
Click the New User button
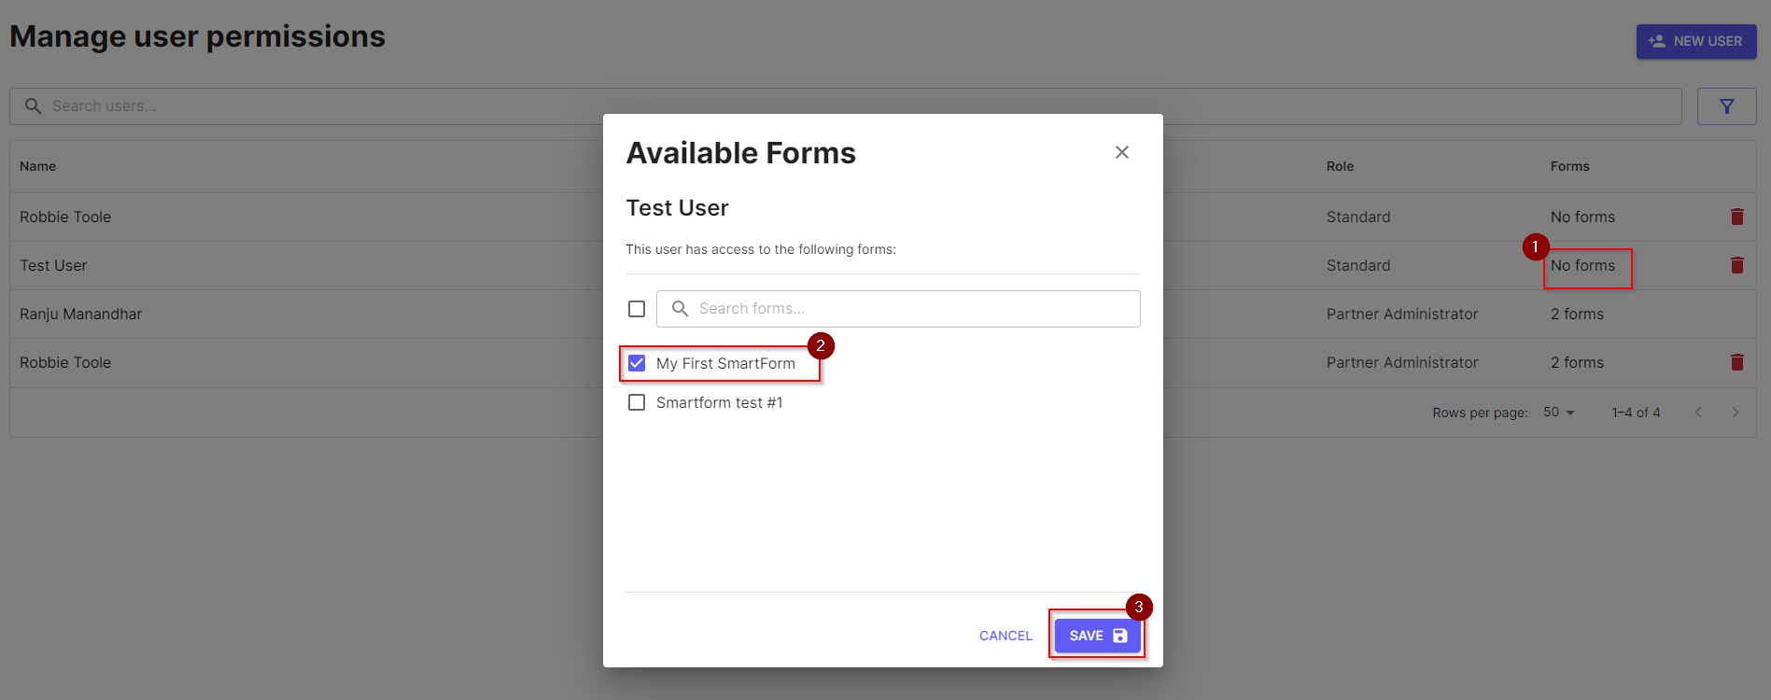click(x=1696, y=41)
